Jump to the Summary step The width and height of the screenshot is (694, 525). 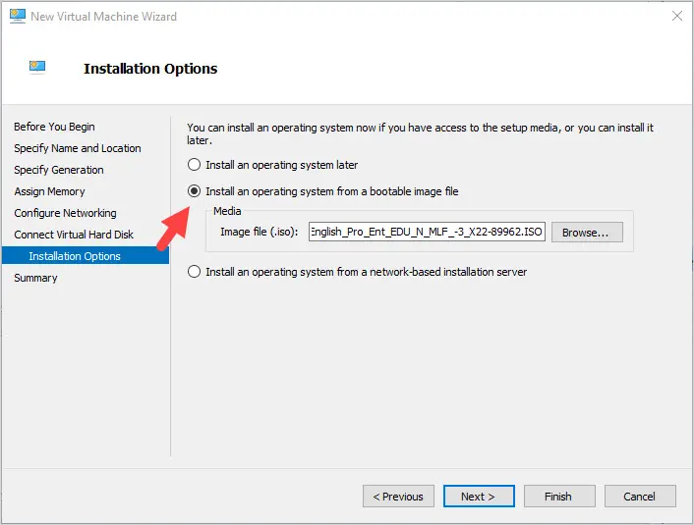pyautogui.click(x=35, y=278)
